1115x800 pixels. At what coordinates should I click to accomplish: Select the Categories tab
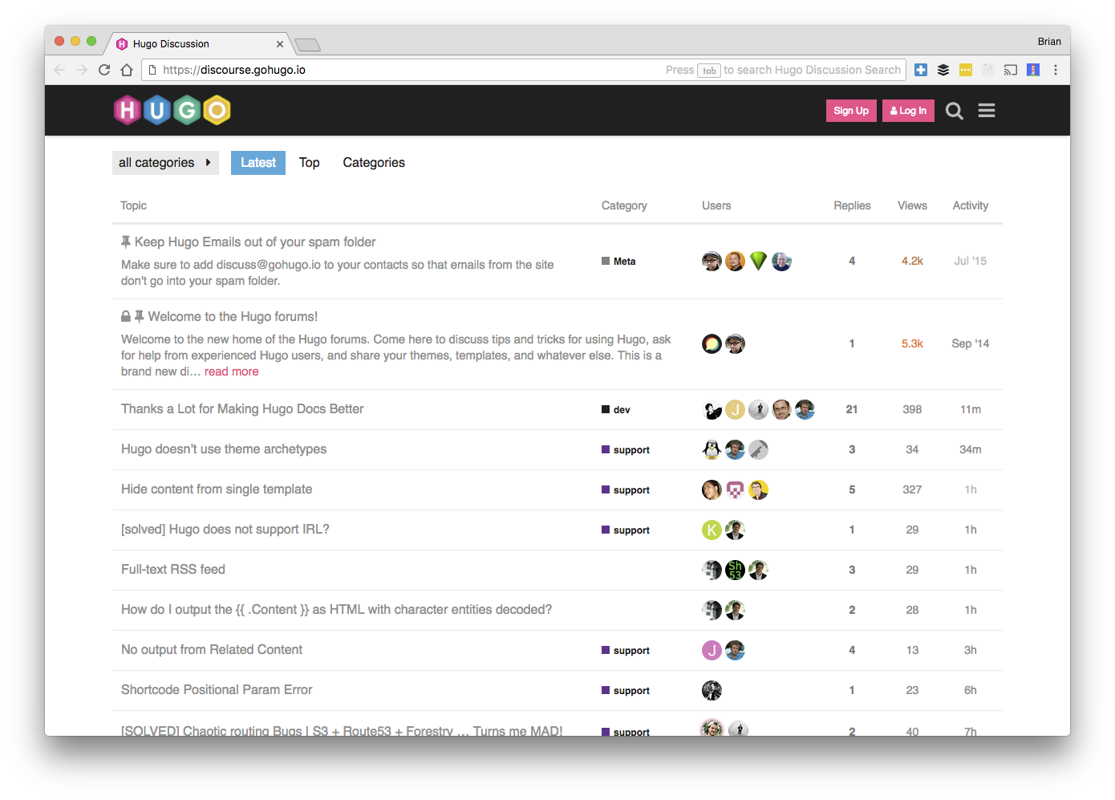(374, 163)
